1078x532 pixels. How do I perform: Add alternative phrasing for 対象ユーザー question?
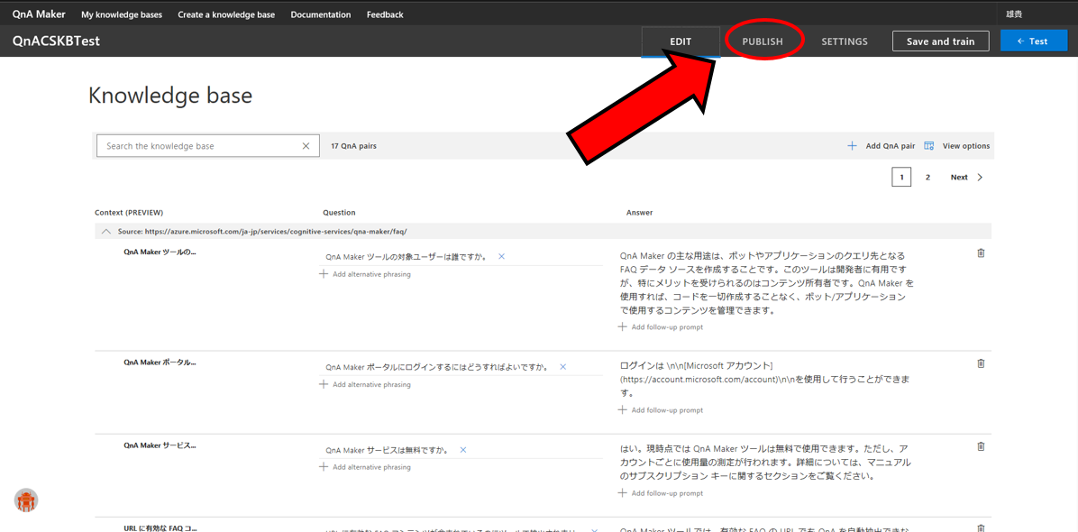[x=365, y=274]
